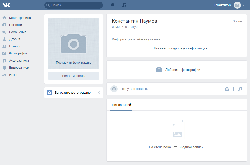Go to Сообщения in the sidebar

[x=18, y=32]
